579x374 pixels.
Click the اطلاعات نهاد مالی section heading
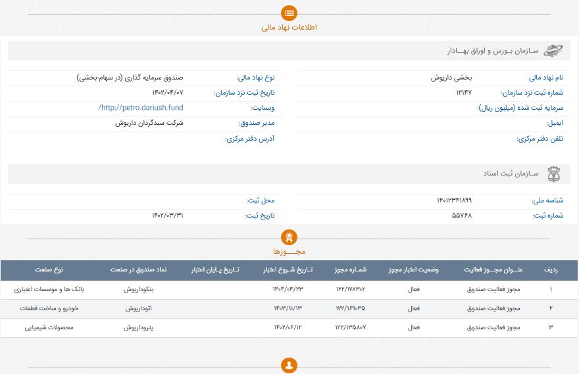tap(289, 28)
